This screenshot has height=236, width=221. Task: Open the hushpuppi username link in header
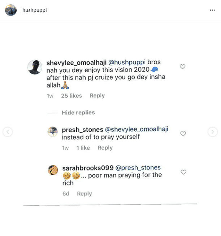[x=34, y=10]
